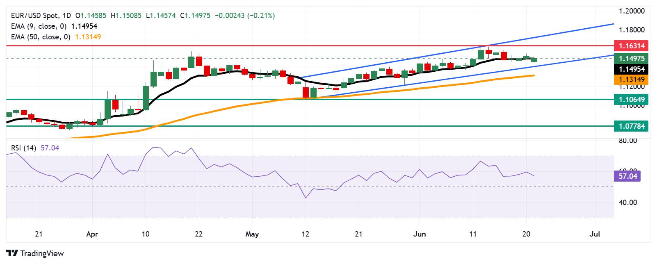Click the green 1.14975 current price label
657x264 pixels.
coord(631,58)
